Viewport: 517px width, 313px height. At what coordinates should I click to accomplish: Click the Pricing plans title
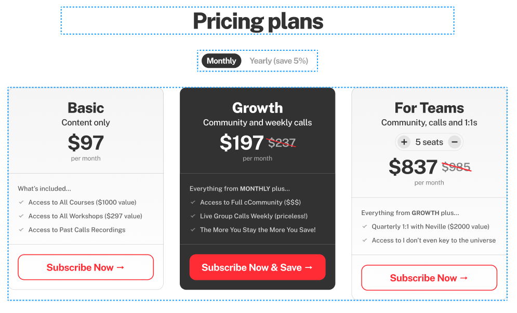pyautogui.click(x=258, y=21)
